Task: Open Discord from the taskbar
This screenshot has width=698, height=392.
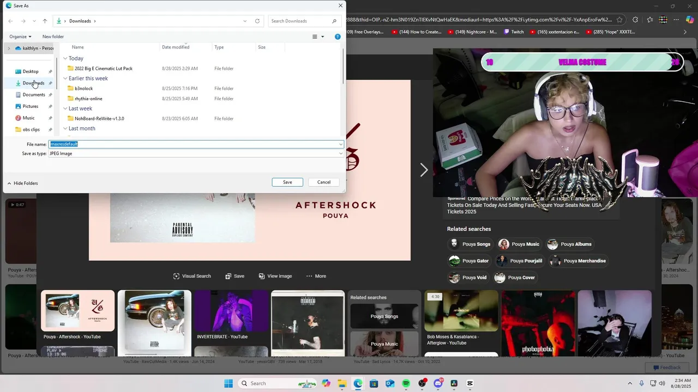Action: coord(438,383)
